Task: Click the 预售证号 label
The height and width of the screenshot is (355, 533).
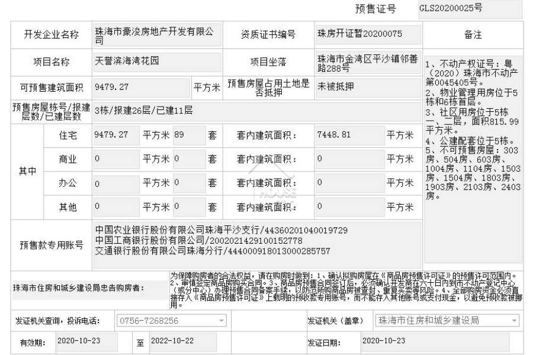Action: 375,9
